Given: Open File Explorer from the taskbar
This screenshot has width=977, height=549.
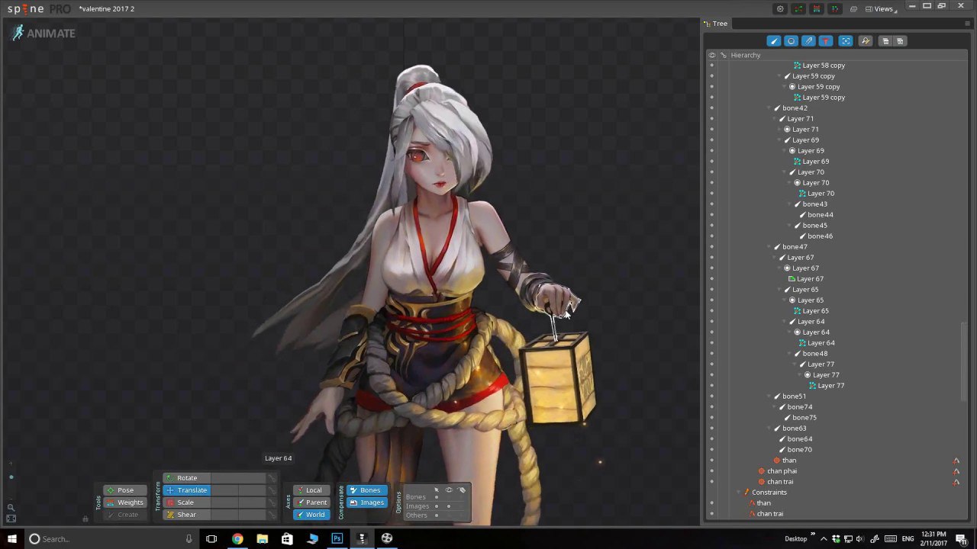Looking at the screenshot, I should click(263, 539).
